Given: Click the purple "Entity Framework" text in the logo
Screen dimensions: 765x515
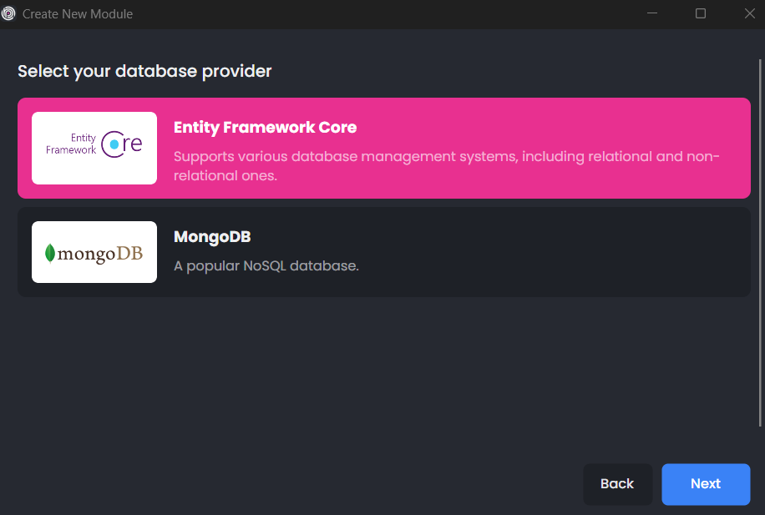Looking at the screenshot, I should click(x=72, y=144).
